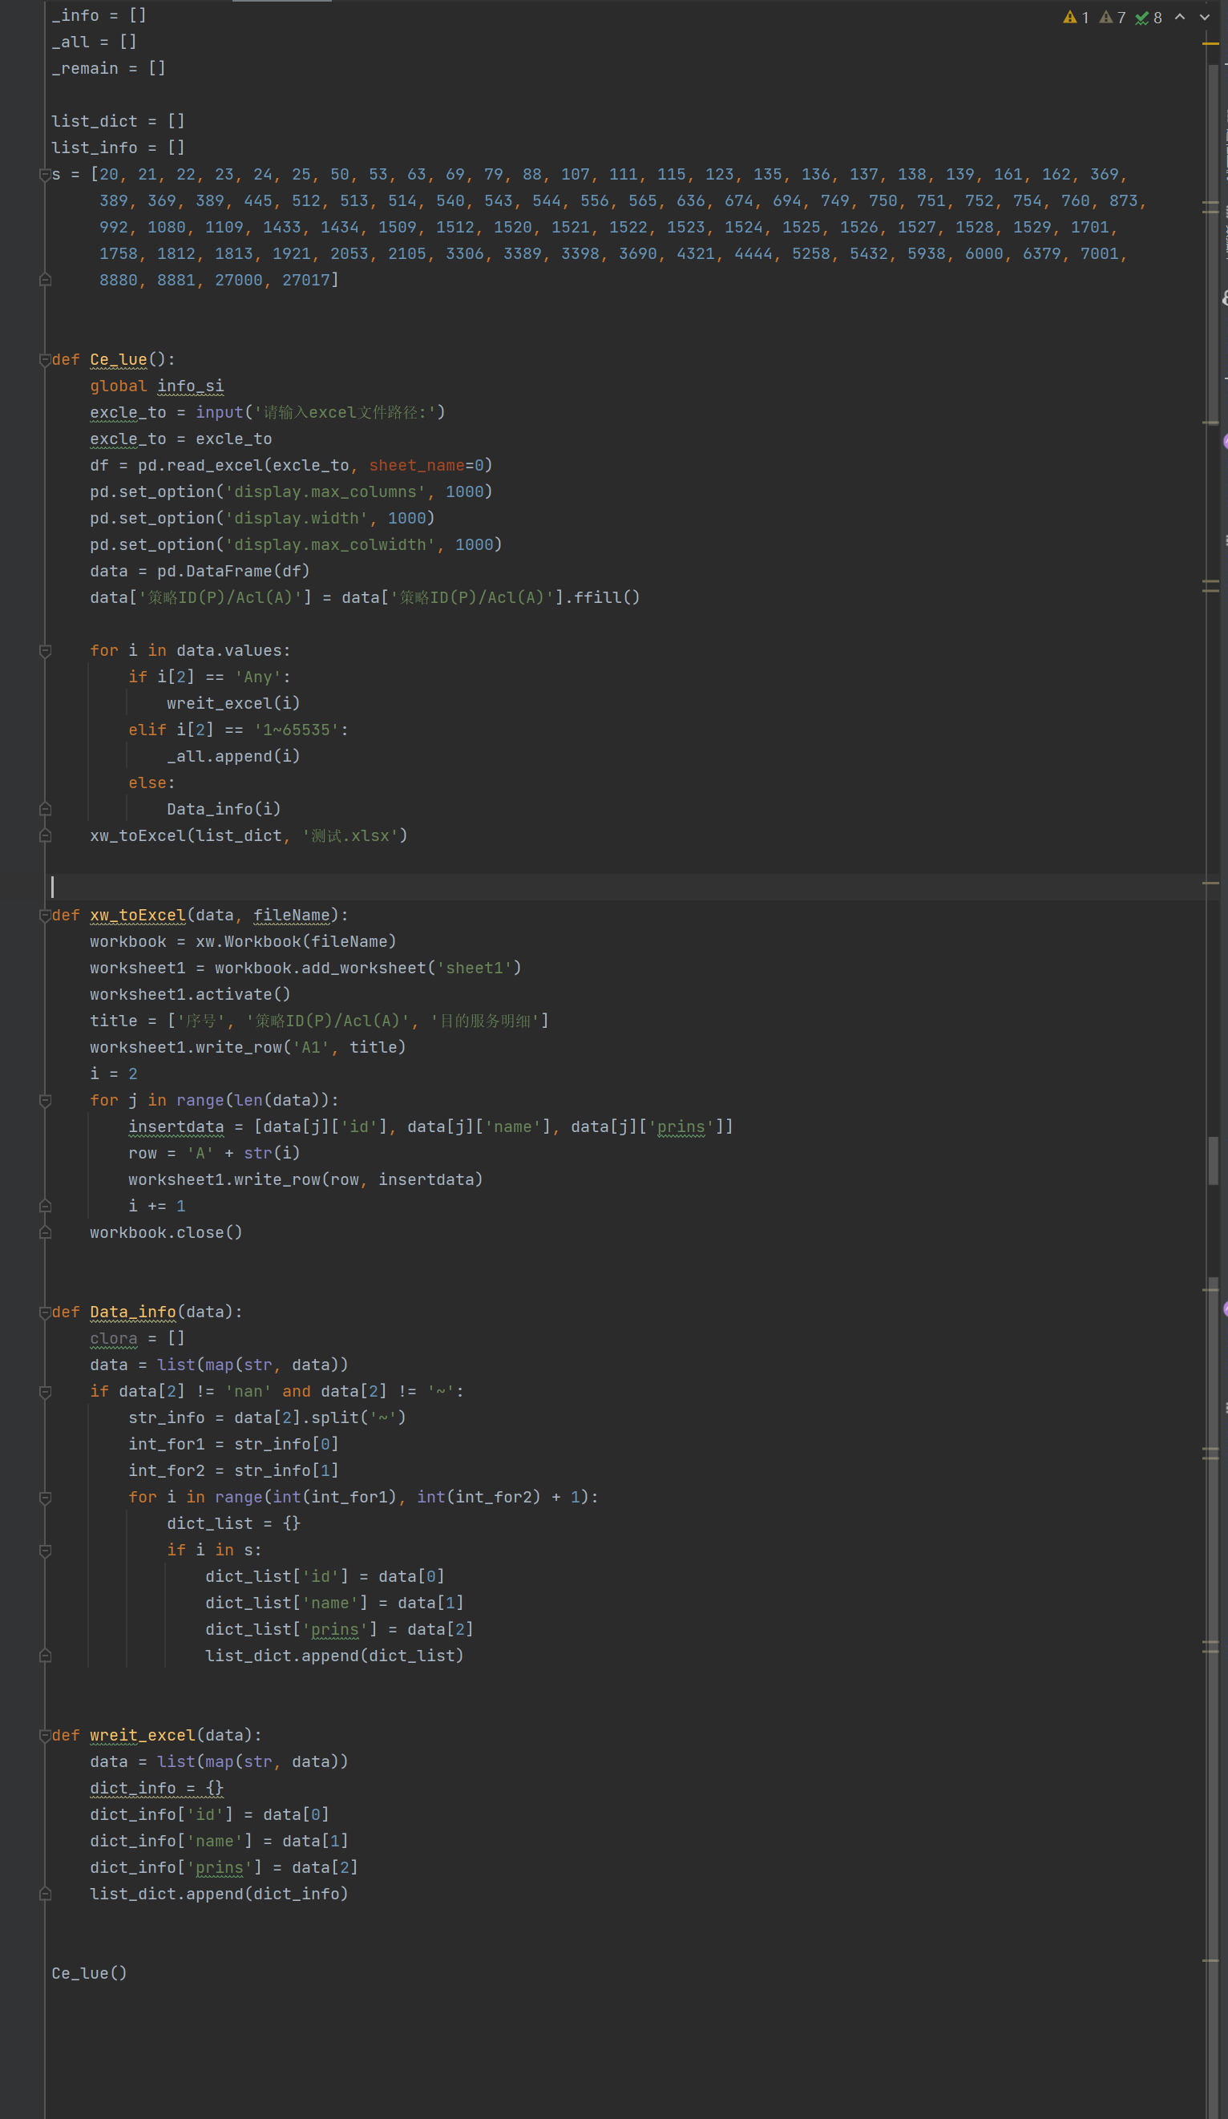Collapse the "if data[2] != 'nan'" block
1228x2119 pixels.
(46, 1393)
